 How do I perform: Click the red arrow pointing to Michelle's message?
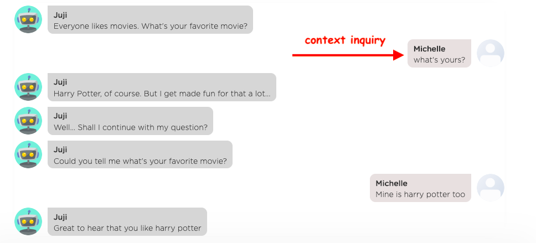(348, 55)
